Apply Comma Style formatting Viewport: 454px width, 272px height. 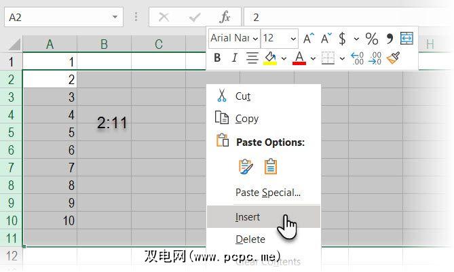coord(390,38)
